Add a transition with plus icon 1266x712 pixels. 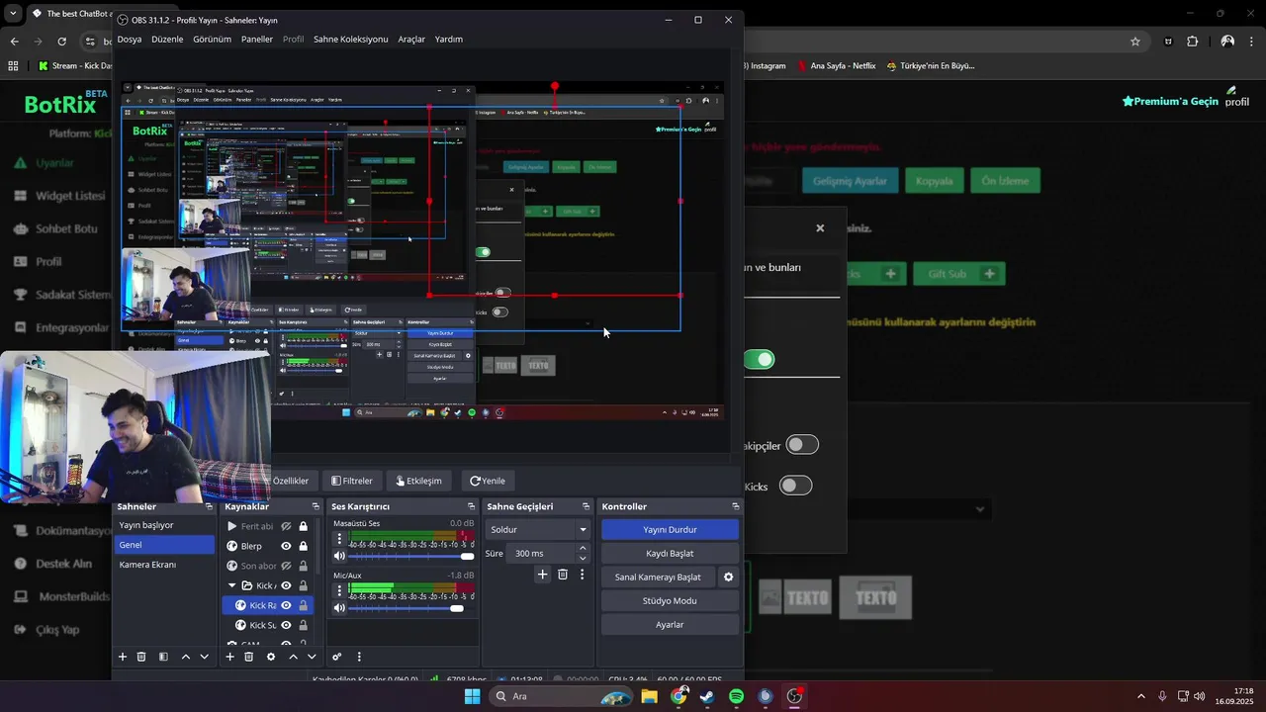[542, 575]
